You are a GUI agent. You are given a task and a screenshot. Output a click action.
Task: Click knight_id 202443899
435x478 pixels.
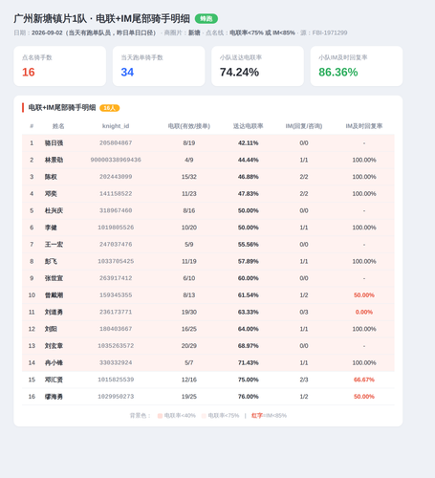116,177
